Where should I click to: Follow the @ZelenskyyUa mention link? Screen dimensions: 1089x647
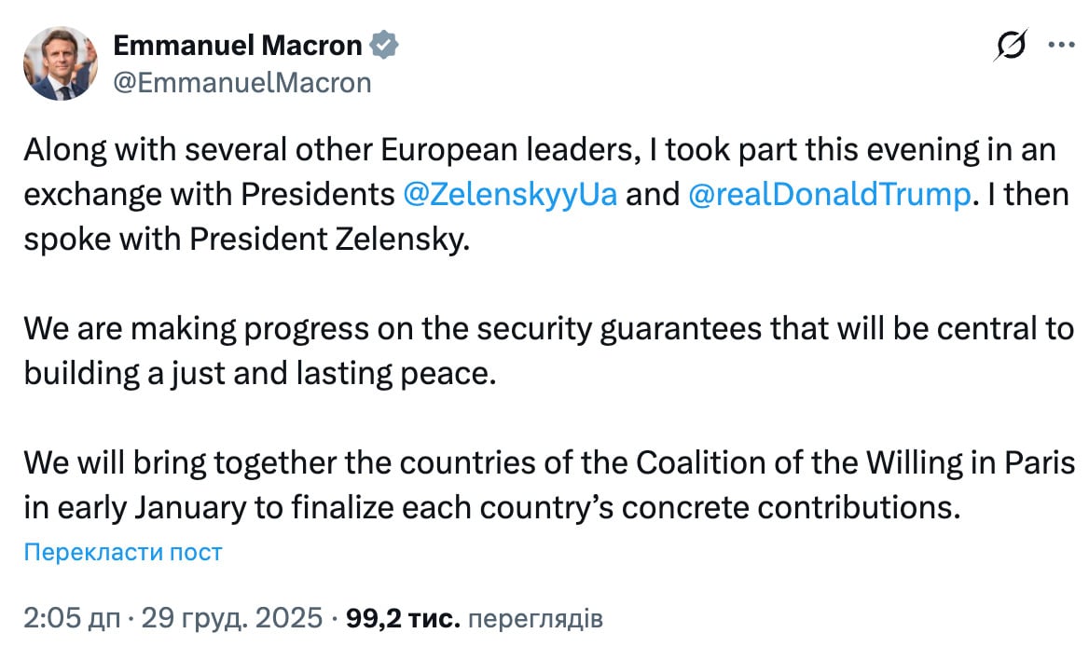[510, 196]
